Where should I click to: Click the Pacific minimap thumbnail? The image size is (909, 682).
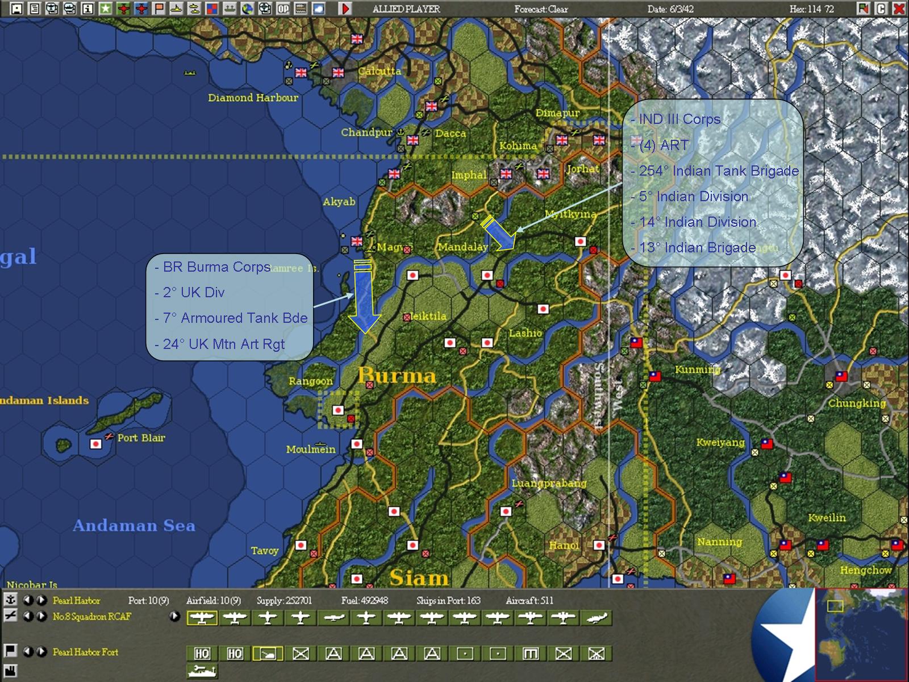[861, 634]
